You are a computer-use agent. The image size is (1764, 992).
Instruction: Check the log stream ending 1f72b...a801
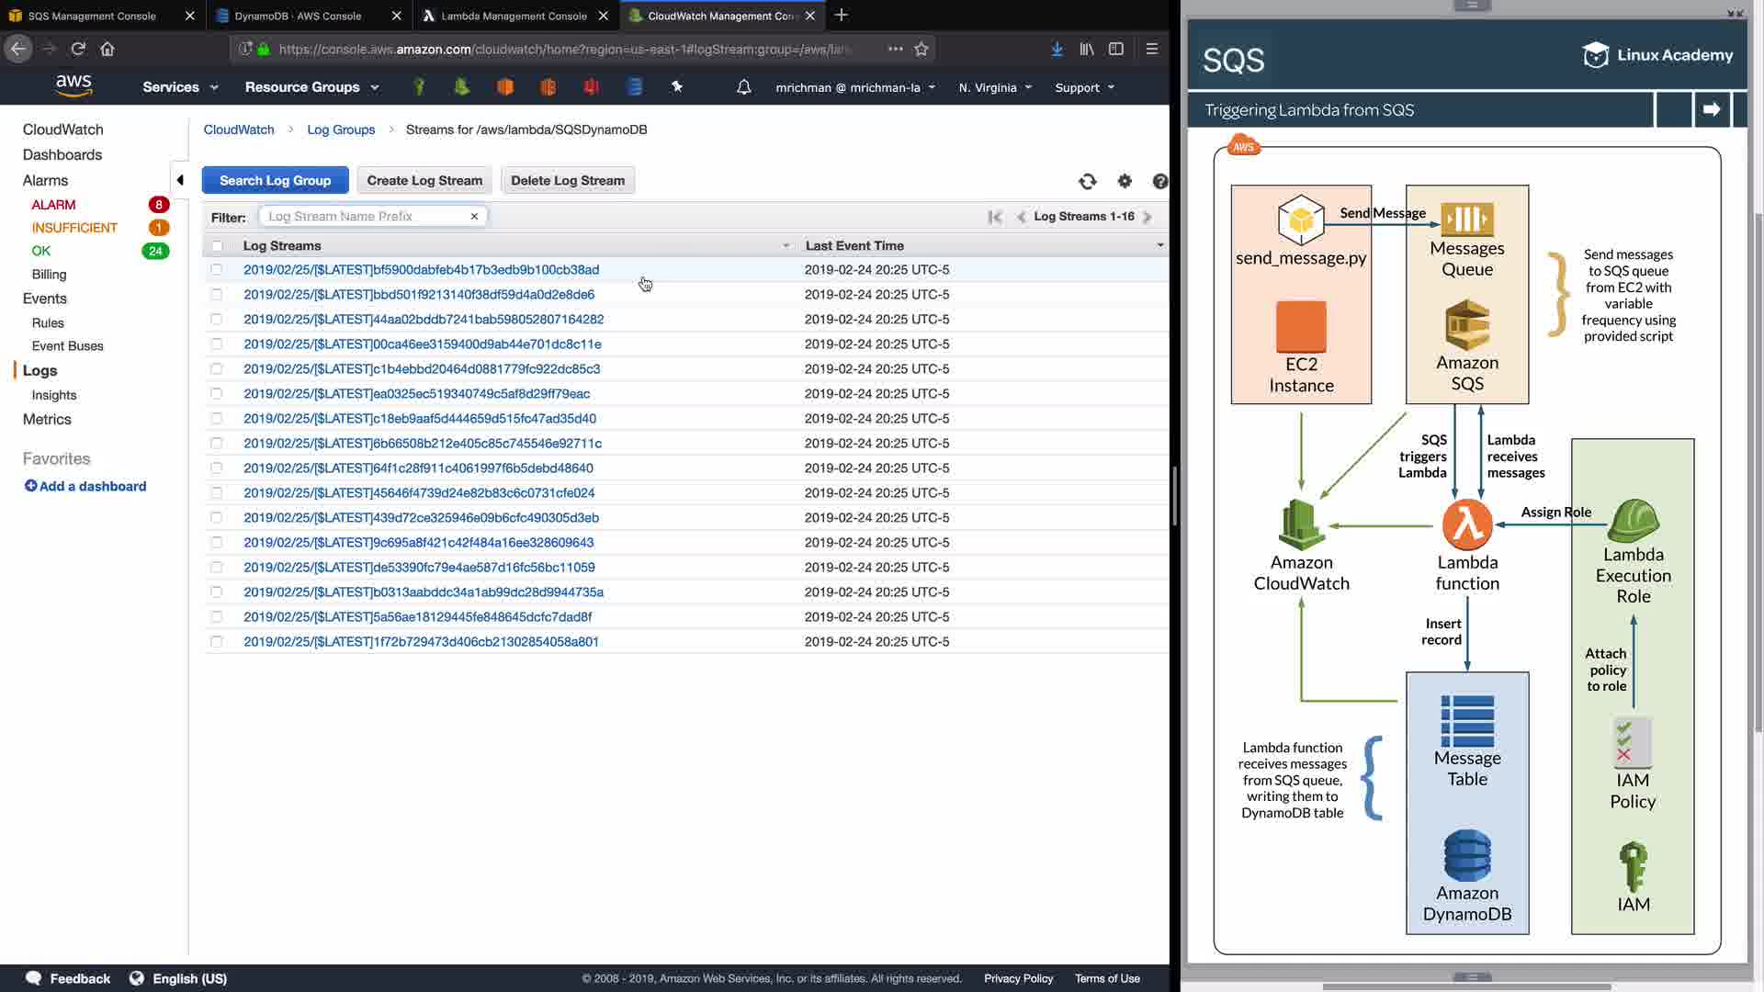point(217,642)
